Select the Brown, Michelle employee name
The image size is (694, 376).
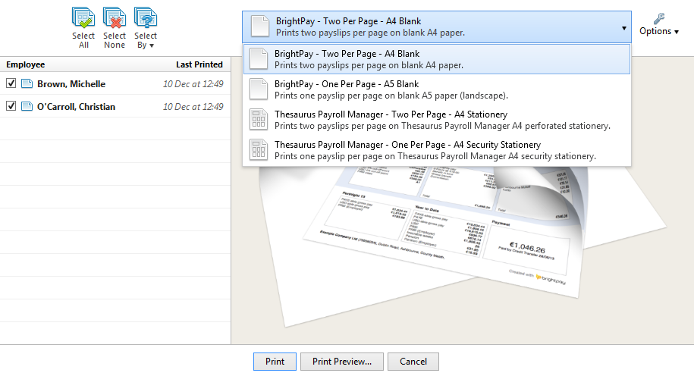click(x=71, y=84)
